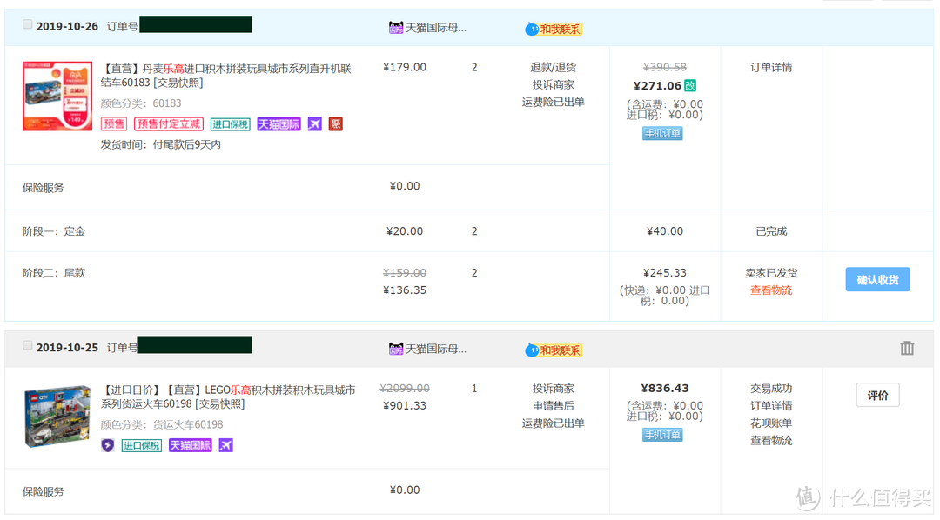
Task: Click the ¥40.00 deposit total
Action: pos(665,230)
